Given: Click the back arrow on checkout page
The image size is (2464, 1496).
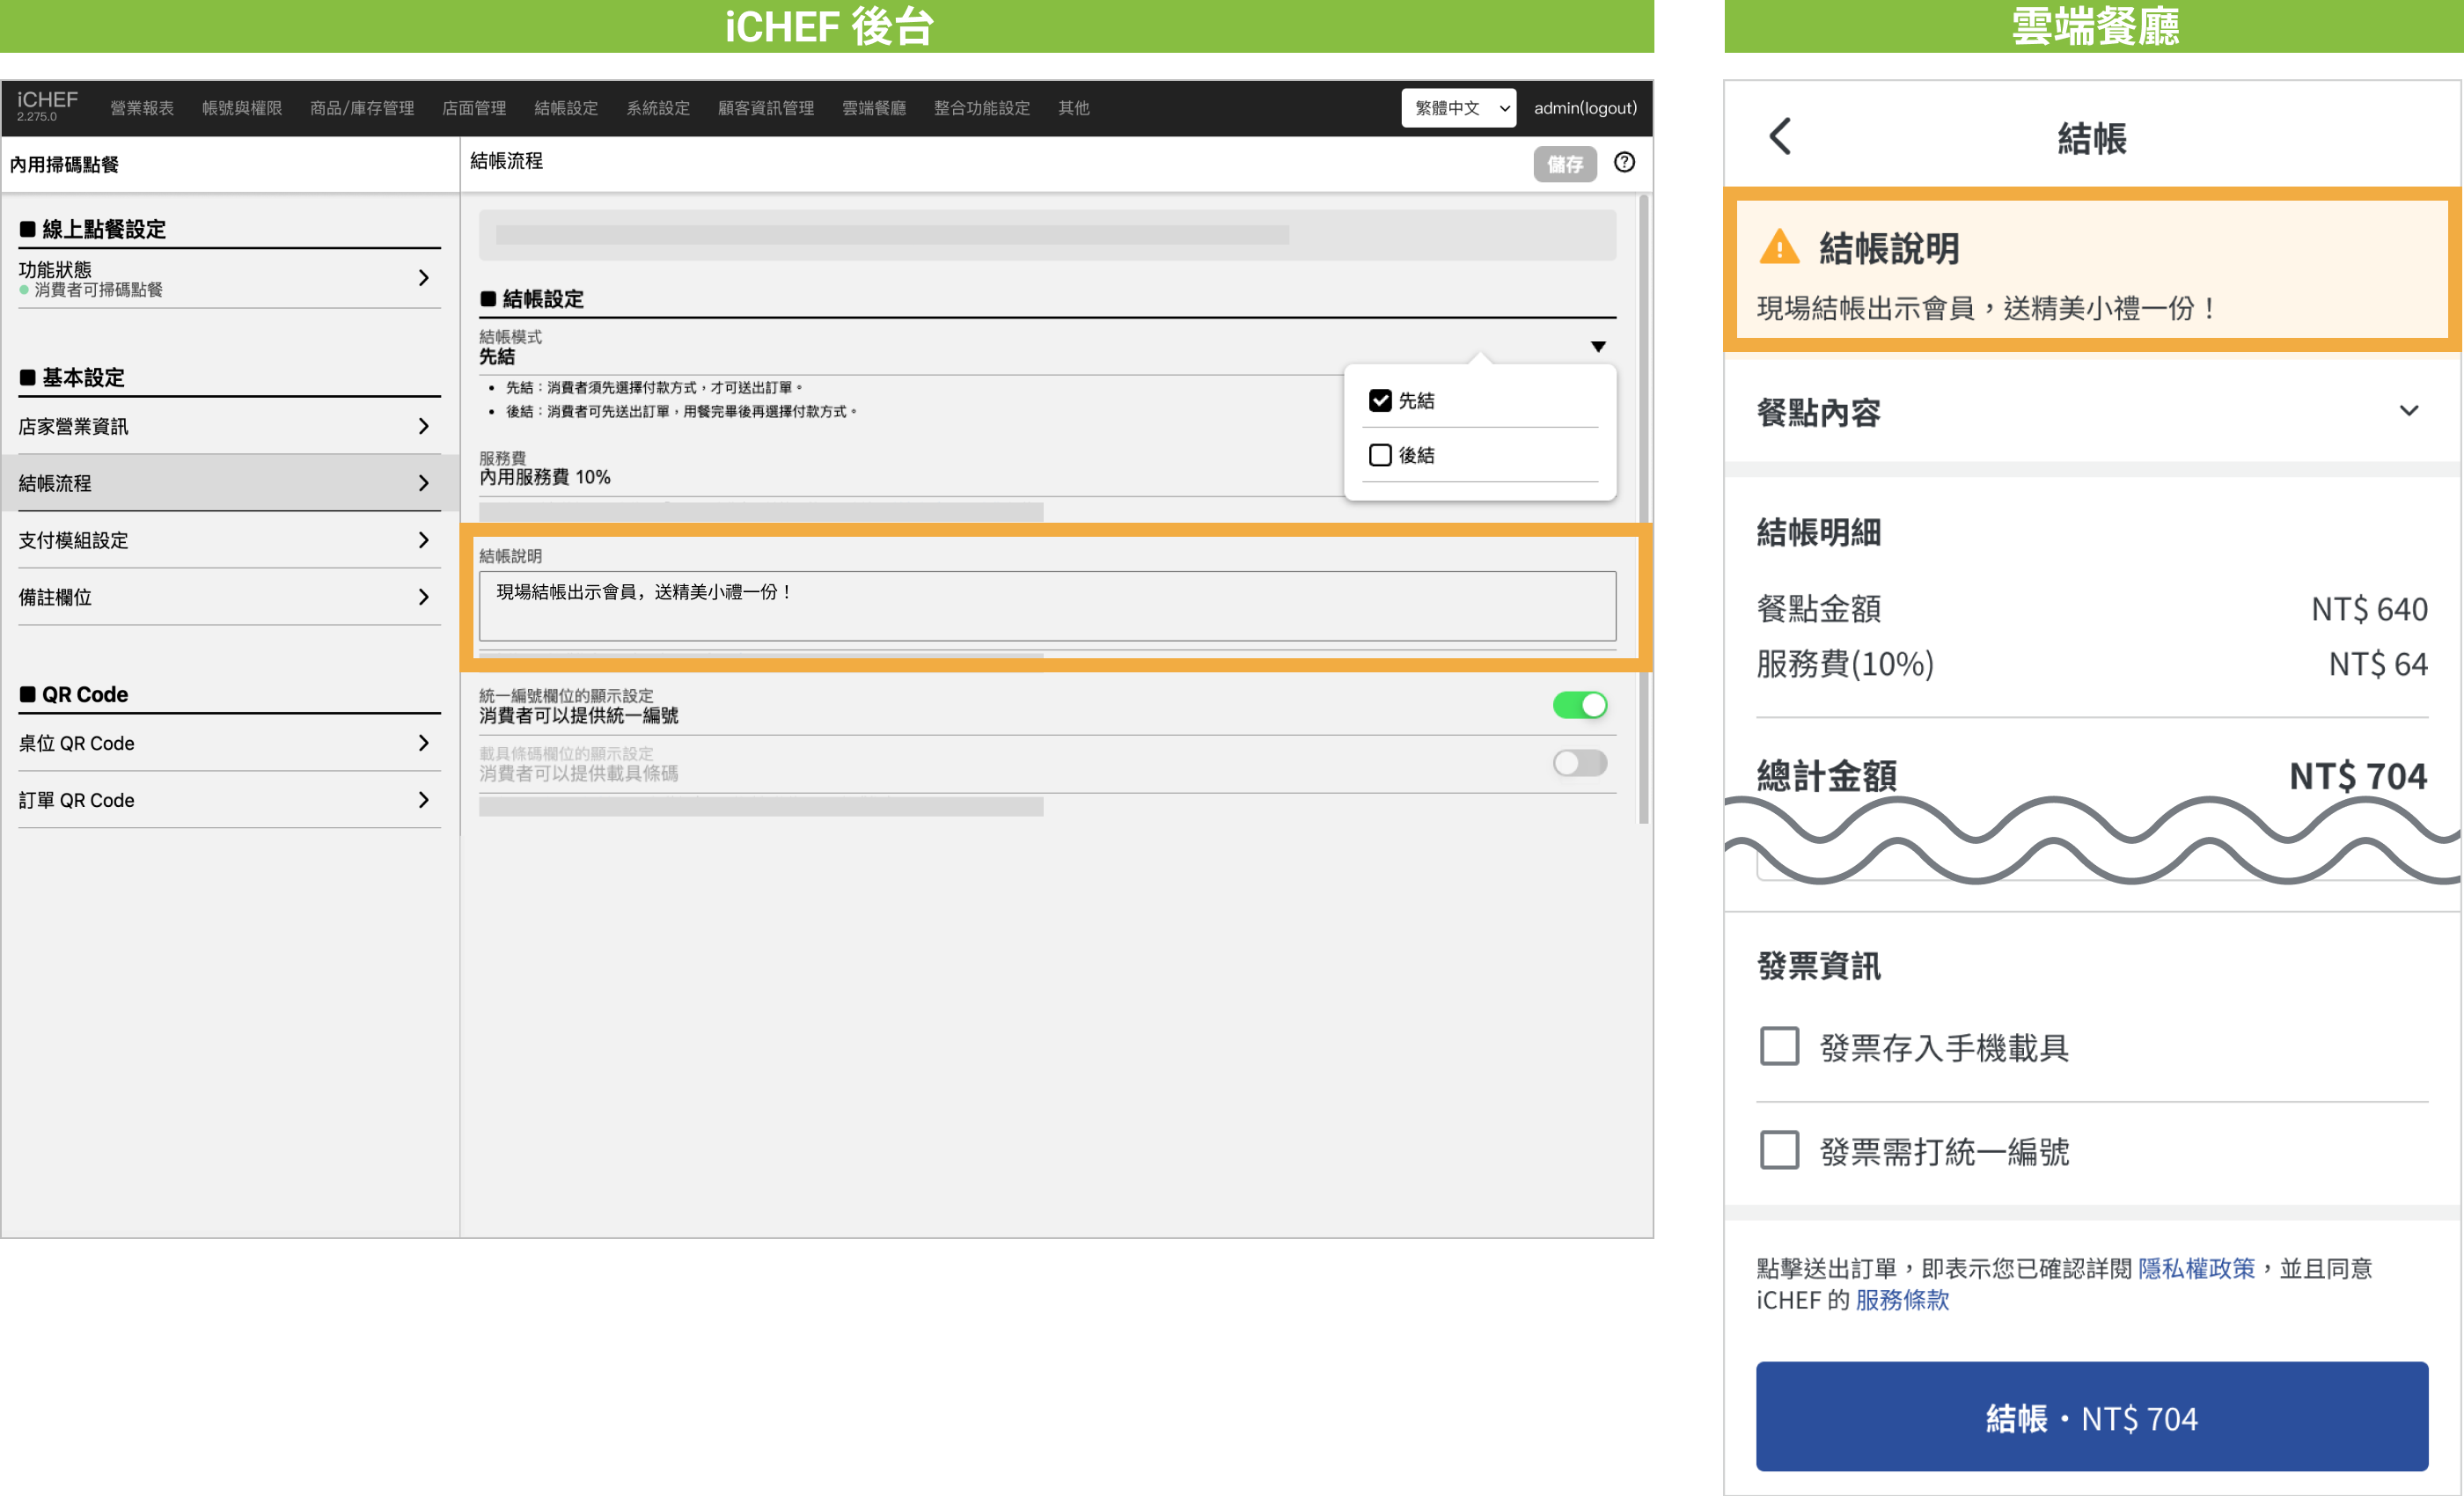Looking at the screenshot, I should pyautogui.click(x=1780, y=136).
